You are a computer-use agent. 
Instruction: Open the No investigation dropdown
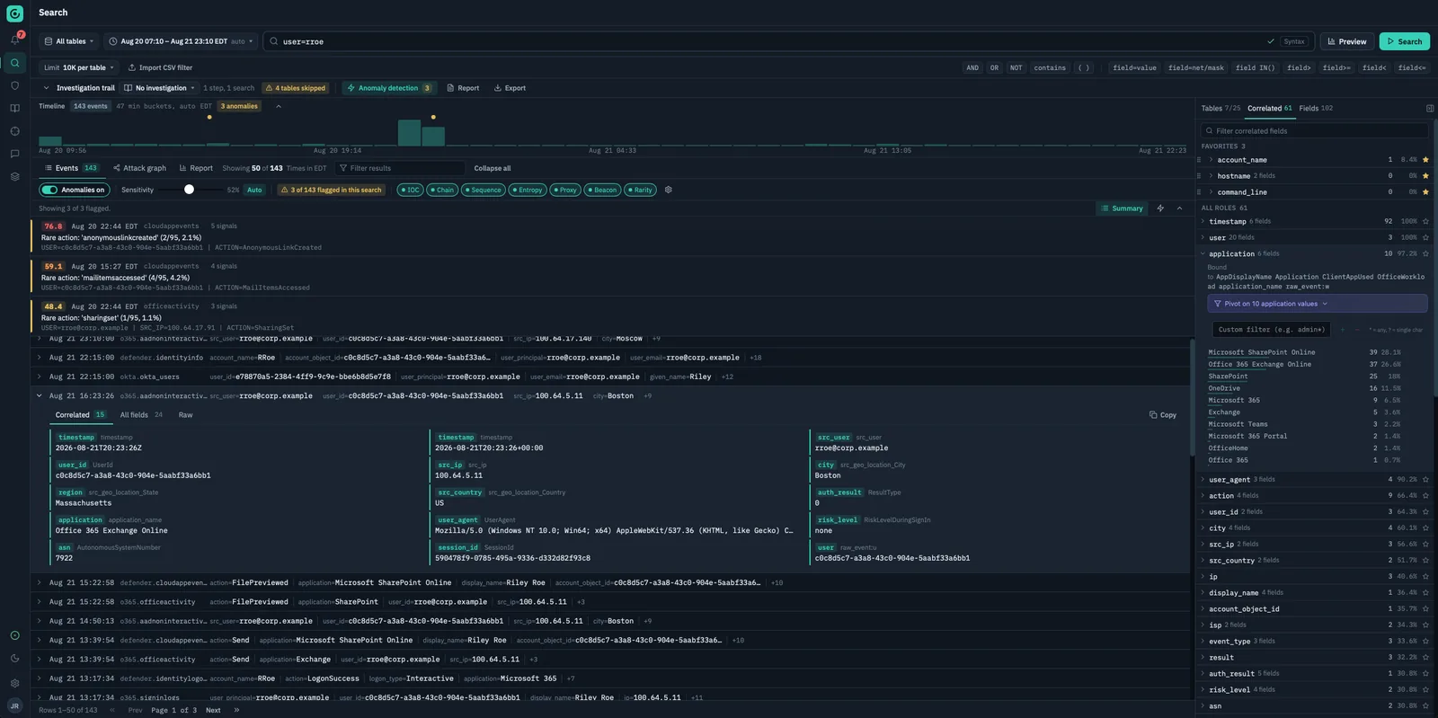159,88
